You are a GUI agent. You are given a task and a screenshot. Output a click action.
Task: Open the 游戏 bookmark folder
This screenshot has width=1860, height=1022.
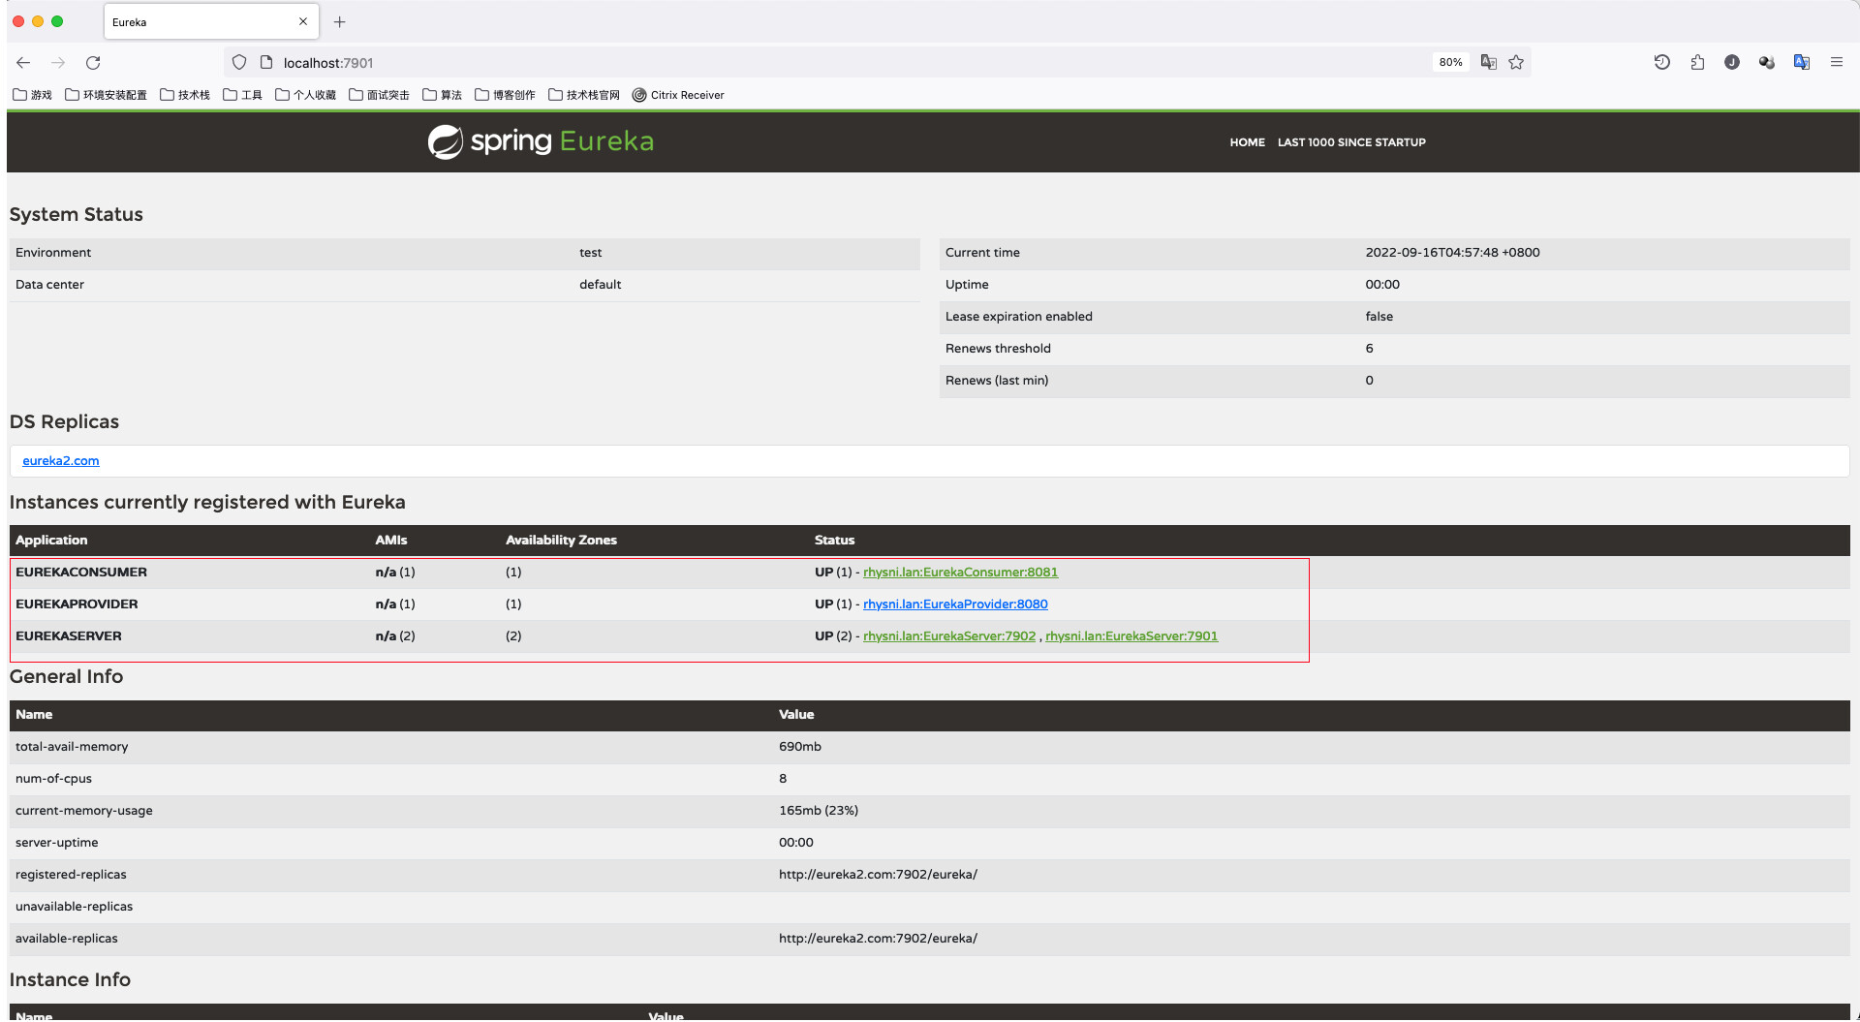[33, 95]
